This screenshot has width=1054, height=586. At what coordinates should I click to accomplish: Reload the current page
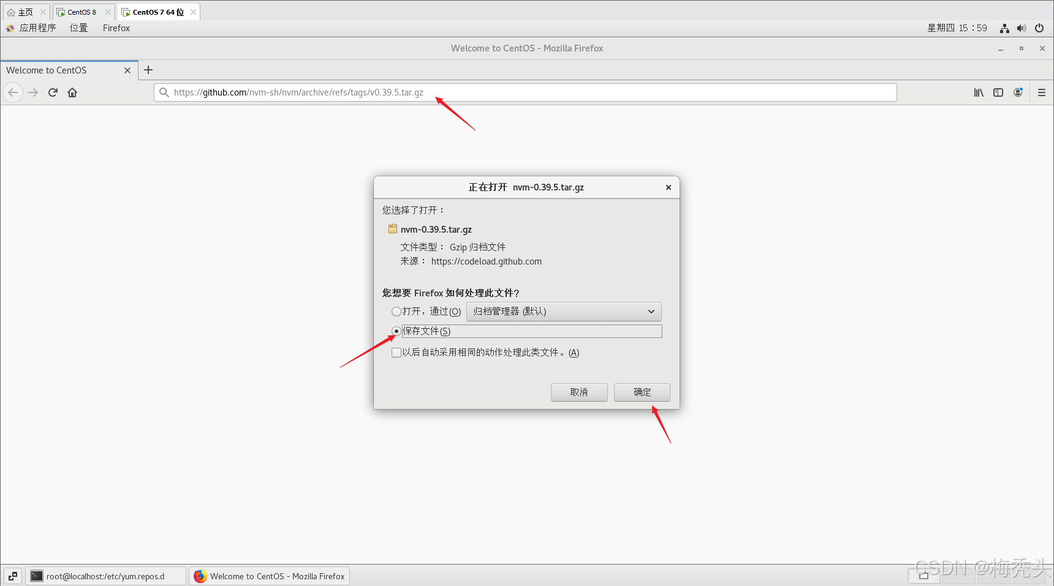(x=53, y=92)
